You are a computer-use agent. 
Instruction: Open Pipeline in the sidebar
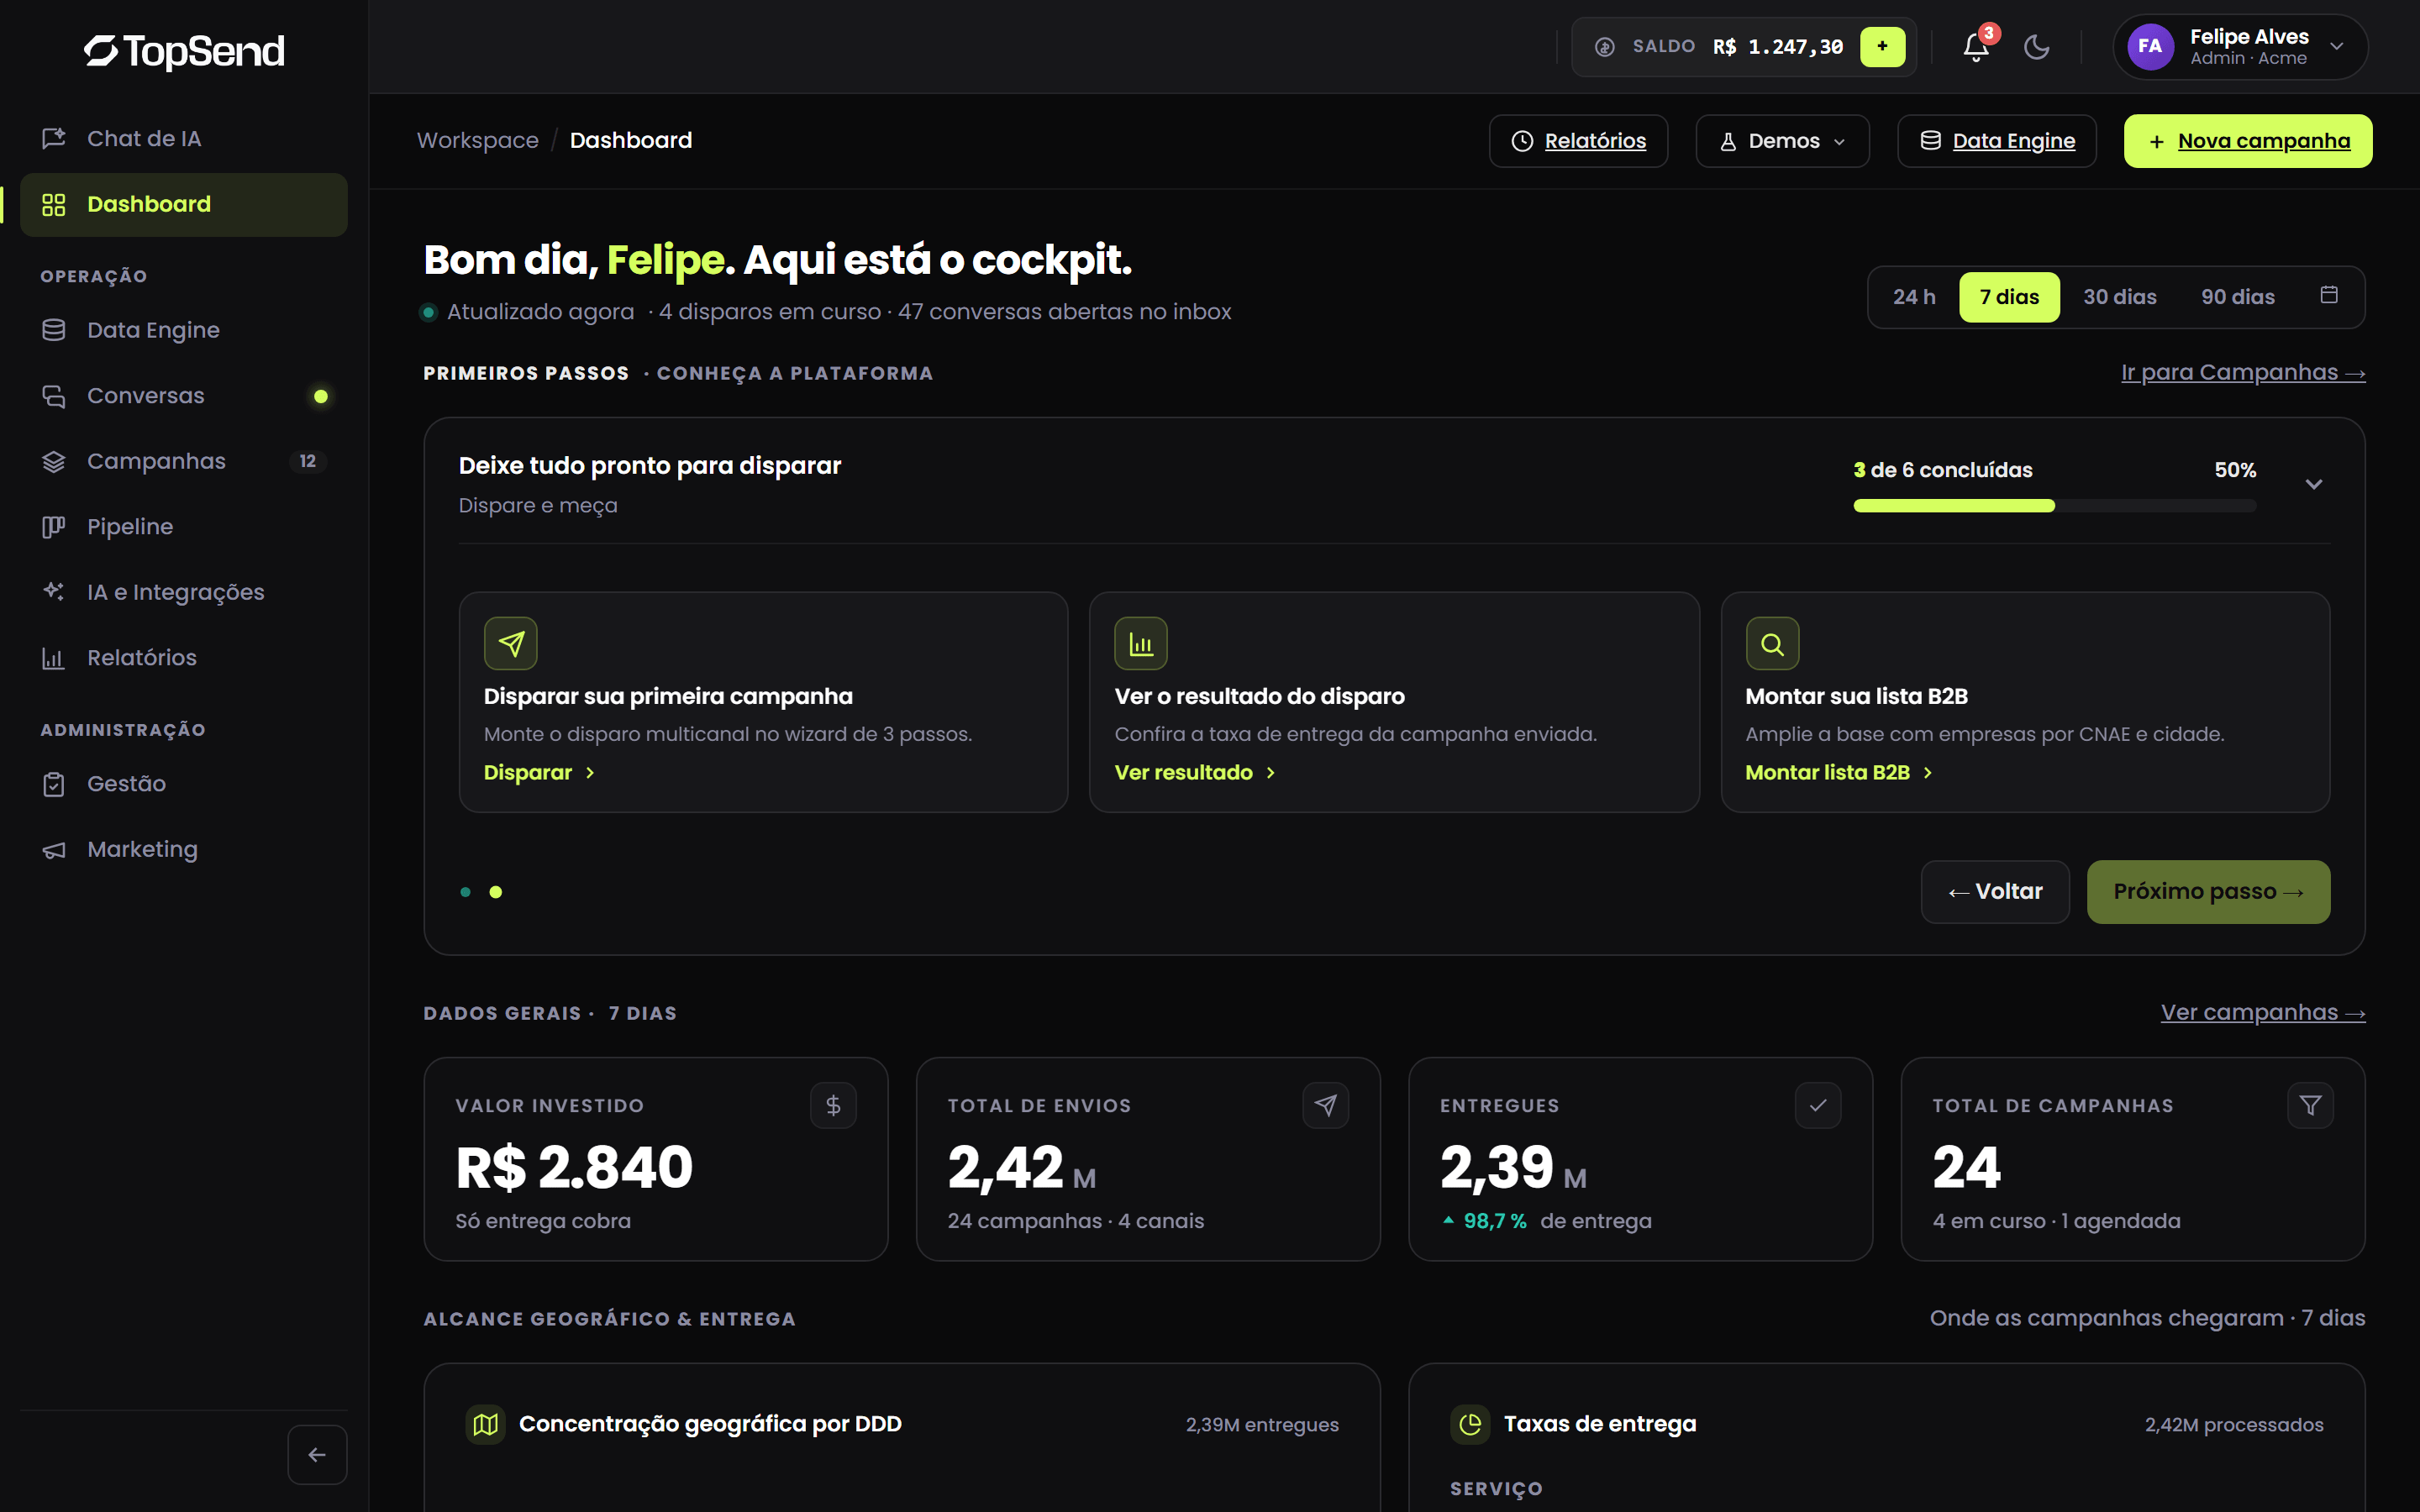pos(184,527)
